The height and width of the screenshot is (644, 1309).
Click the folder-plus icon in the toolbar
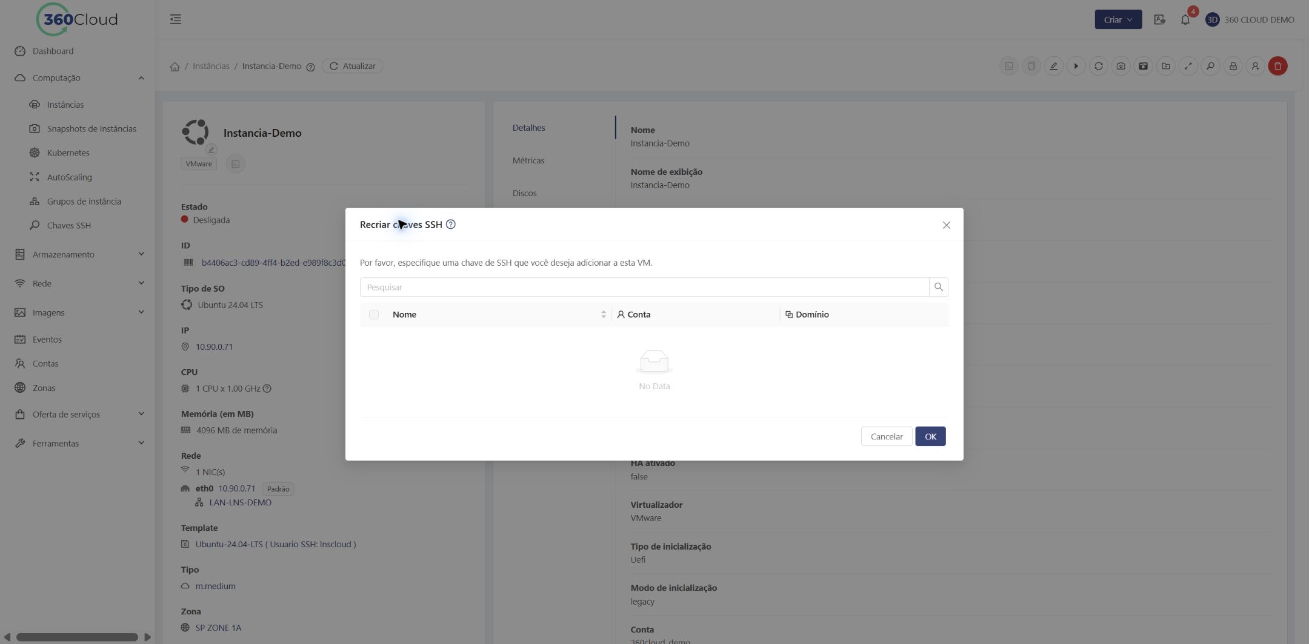pos(1165,66)
